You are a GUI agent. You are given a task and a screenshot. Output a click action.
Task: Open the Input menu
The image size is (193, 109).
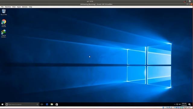19,7
